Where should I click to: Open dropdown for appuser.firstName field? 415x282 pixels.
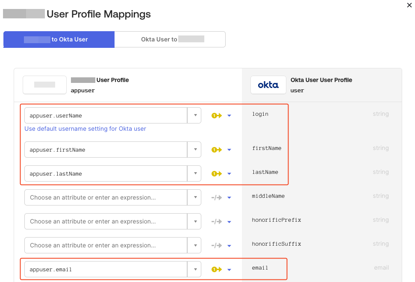(x=194, y=150)
